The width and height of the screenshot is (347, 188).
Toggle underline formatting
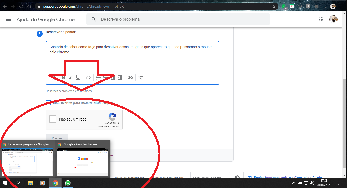(78, 78)
